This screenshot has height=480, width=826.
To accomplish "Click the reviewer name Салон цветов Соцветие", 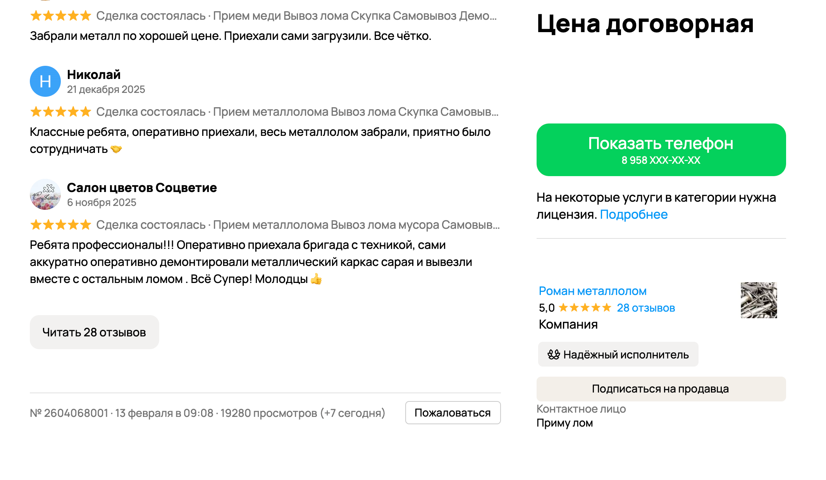I will (142, 187).
